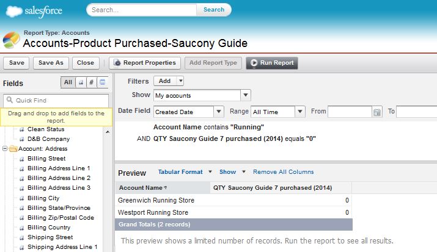Click the icon beside Billing City

click(x=22, y=198)
